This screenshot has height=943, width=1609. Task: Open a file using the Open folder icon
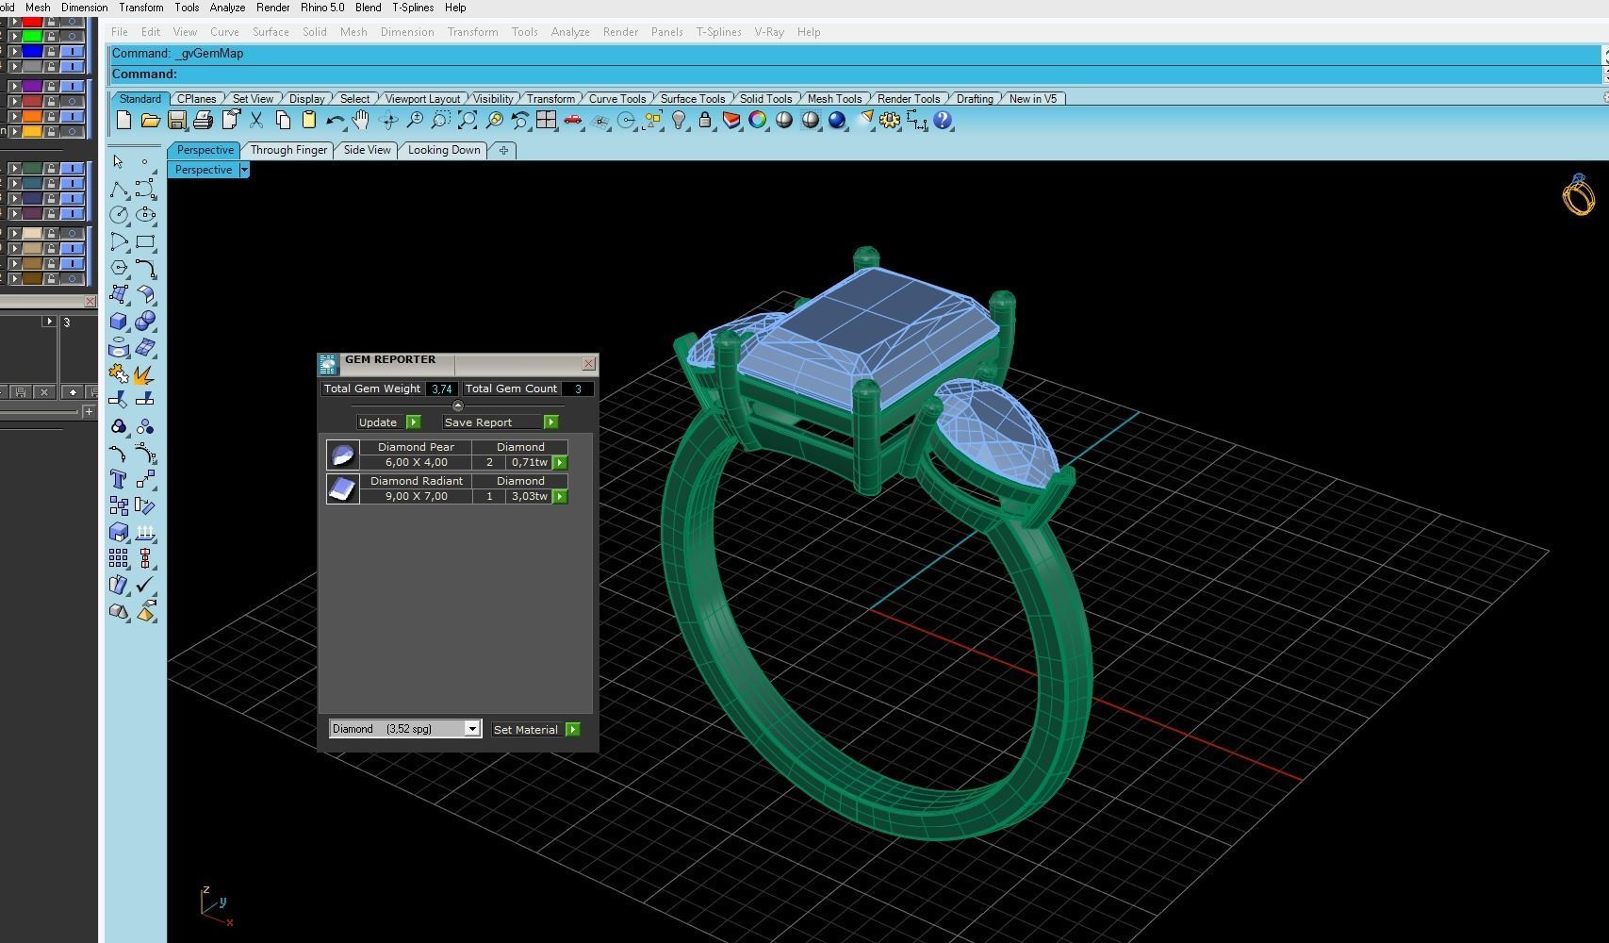tap(151, 120)
